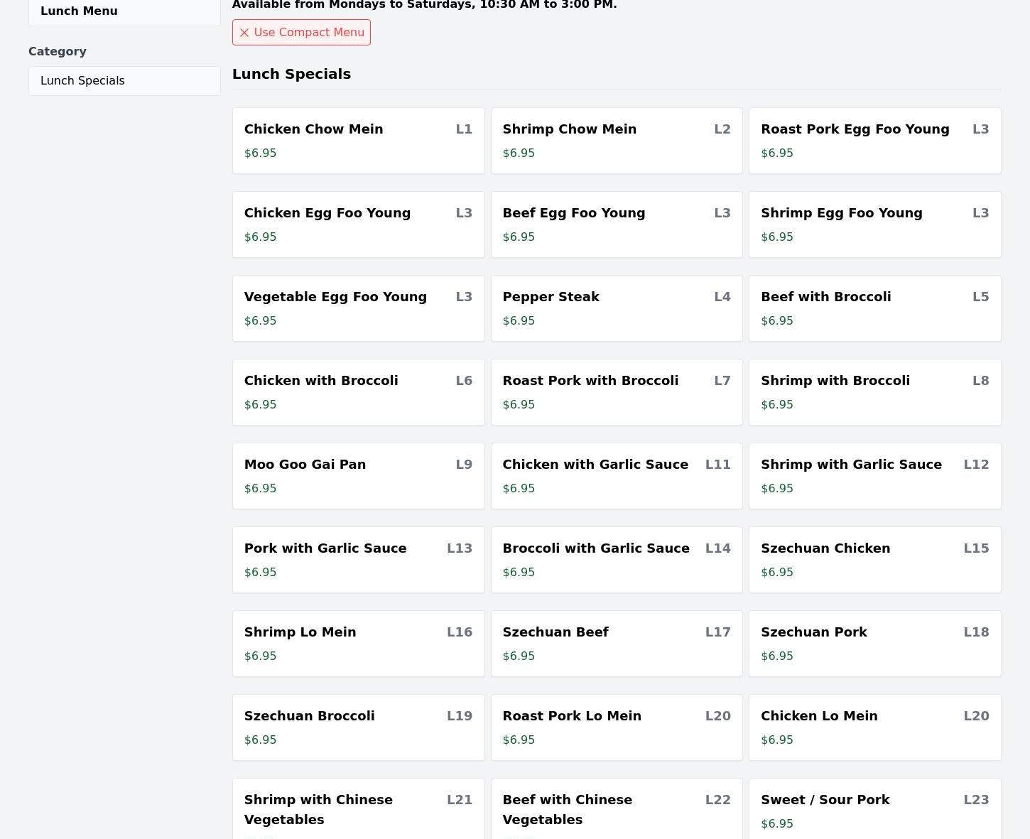Viewport: 1030px width, 839px height.
Task: Click the X icon in Use Compact Menu
Action: 244,33
